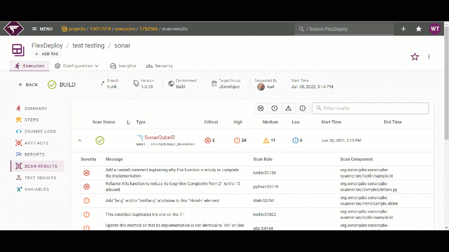
Task: Switch to the Insights tab
Action: (123, 66)
